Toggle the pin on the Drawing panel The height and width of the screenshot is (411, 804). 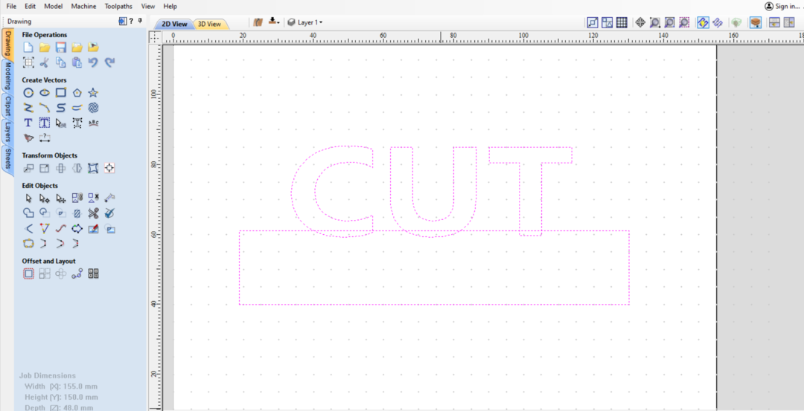[141, 21]
